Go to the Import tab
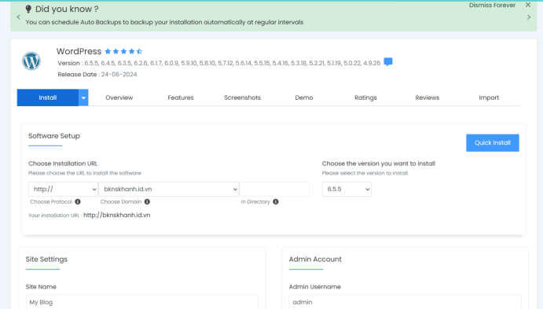 (489, 97)
